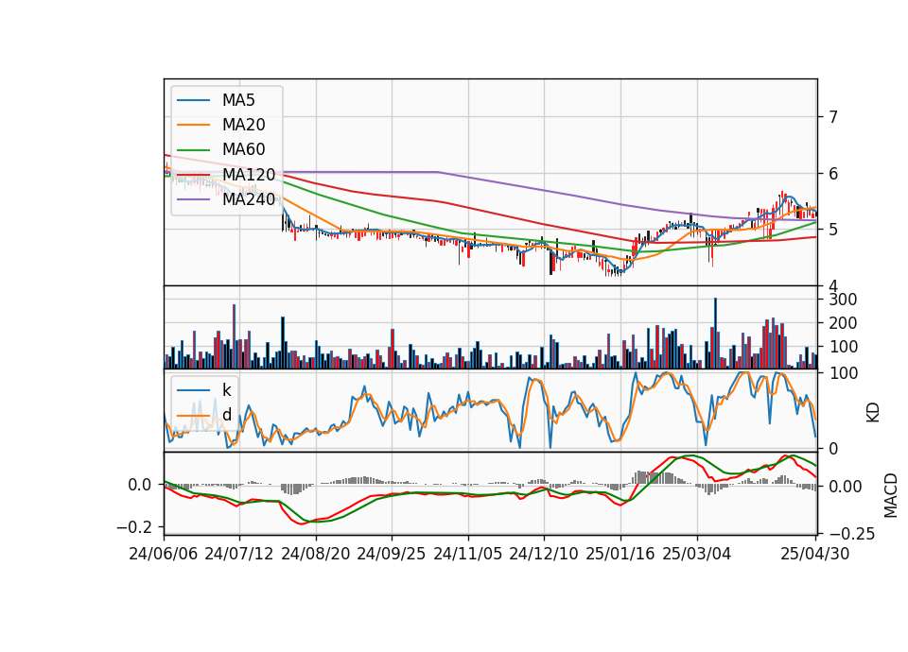Click the purple MA240 legend line sample

coord(193,199)
